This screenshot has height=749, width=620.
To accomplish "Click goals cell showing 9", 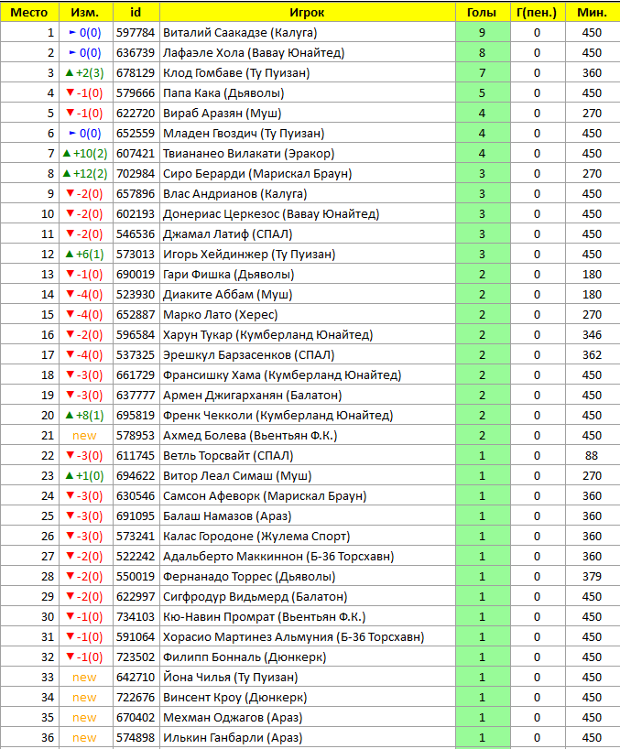I will [483, 32].
